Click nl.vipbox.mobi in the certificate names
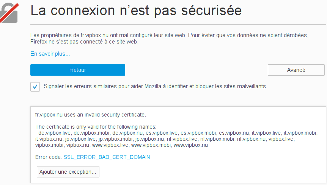 pyautogui.click(x=217, y=139)
